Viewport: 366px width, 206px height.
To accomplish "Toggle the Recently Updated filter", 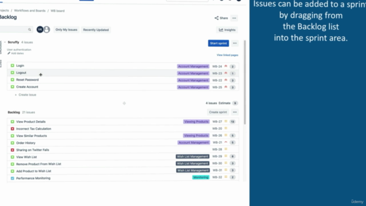I will click(x=96, y=30).
